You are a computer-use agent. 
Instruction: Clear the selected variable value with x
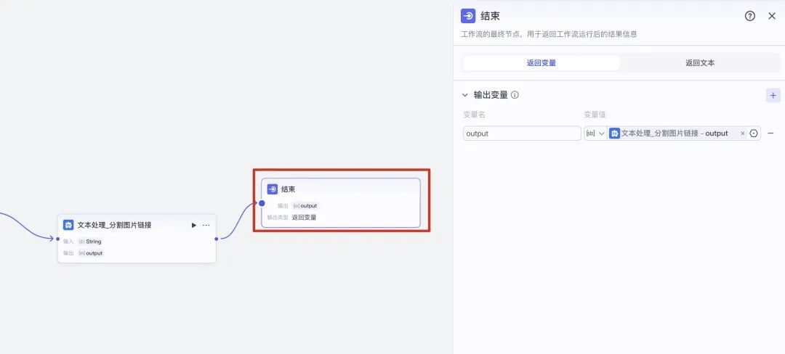[742, 133]
